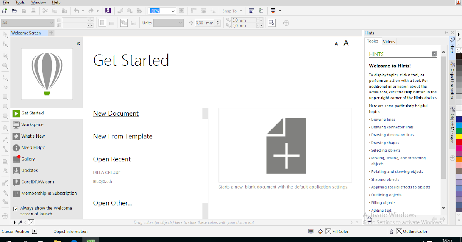The height and width of the screenshot is (242, 462).
Task: Click the Options icon beside Snap To
Action: pyautogui.click(x=261, y=11)
